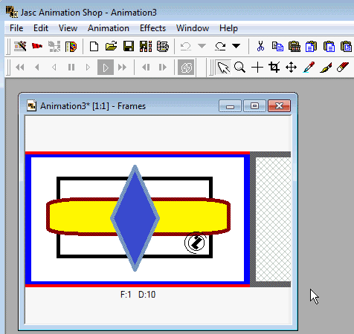The height and width of the screenshot is (334, 354).
Task: Choose the Dropper color picker tool
Action: (309, 67)
